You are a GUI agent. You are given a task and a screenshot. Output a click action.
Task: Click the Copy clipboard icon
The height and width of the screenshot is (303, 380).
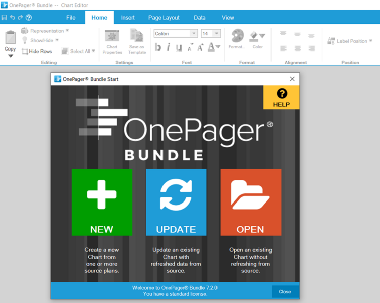[10, 37]
